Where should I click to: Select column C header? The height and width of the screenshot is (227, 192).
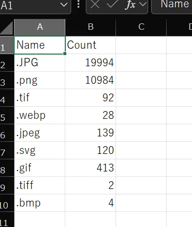(x=141, y=27)
